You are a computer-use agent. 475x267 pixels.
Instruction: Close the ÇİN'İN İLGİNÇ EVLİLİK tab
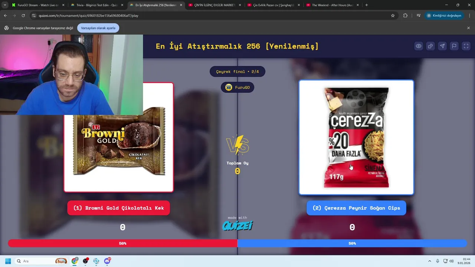(x=240, y=5)
